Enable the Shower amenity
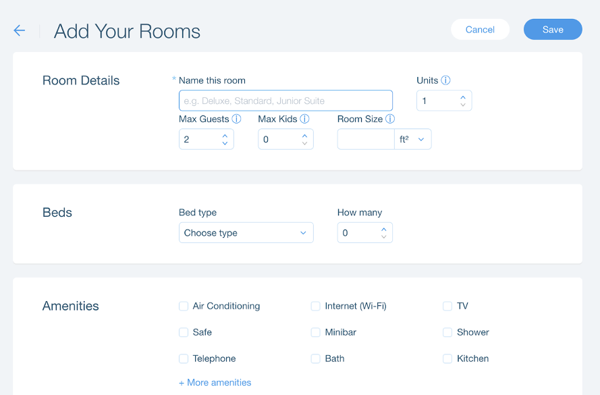 click(447, 332)
